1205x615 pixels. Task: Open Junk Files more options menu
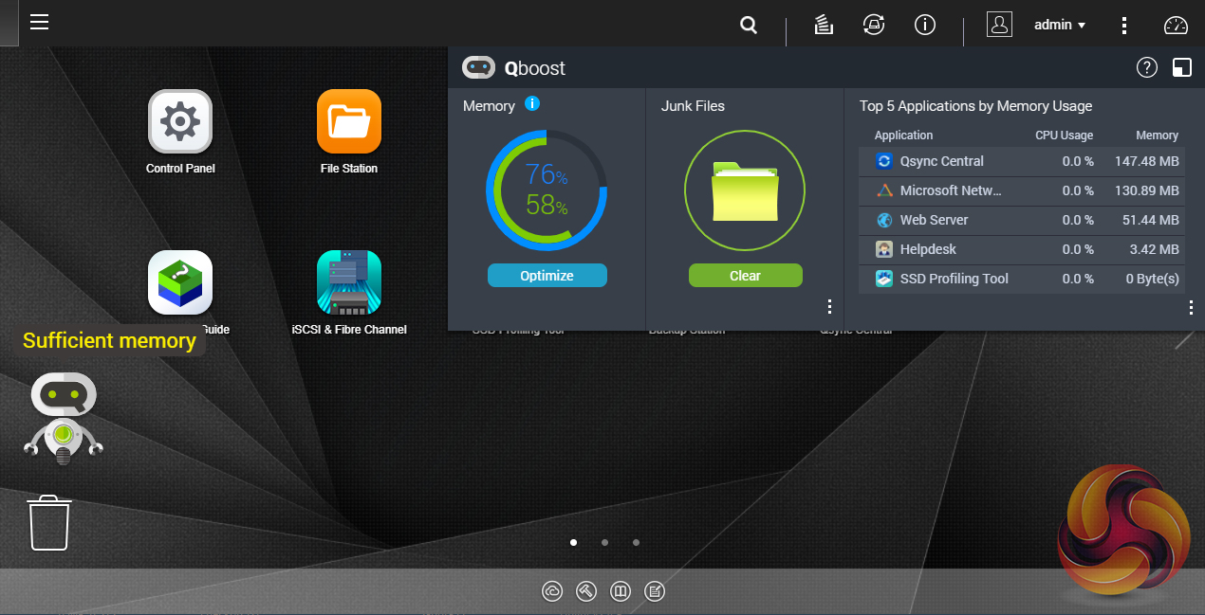pyautogui.click(x=829, y=306)
